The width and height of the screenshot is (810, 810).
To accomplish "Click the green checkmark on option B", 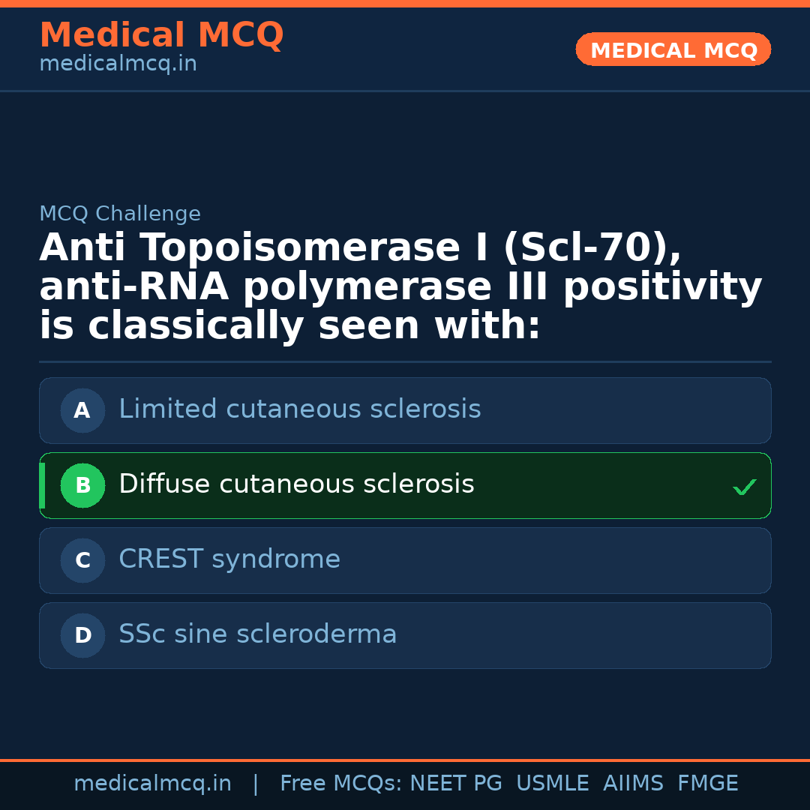I will point(744,487).
